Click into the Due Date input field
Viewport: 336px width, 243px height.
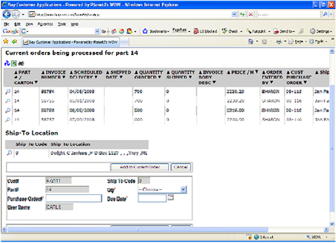click(x=152, y=198)
